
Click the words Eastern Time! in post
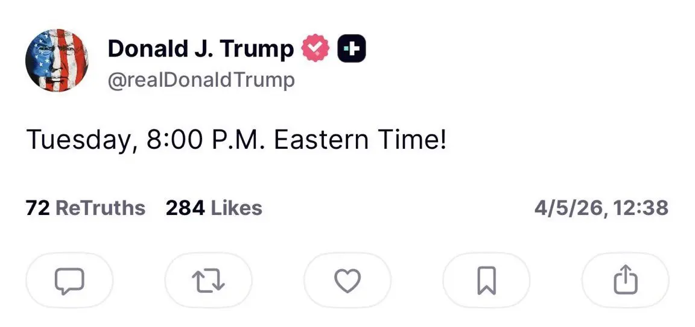point(361,140)
